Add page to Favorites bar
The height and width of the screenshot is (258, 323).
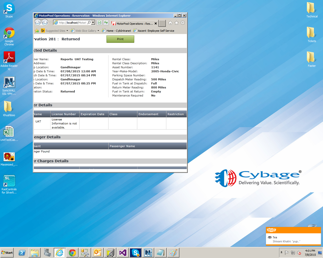37,31
